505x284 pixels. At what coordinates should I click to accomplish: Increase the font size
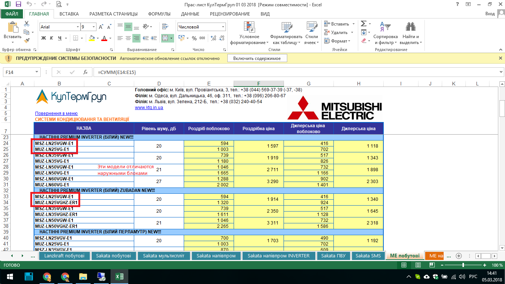pos(101,27)
